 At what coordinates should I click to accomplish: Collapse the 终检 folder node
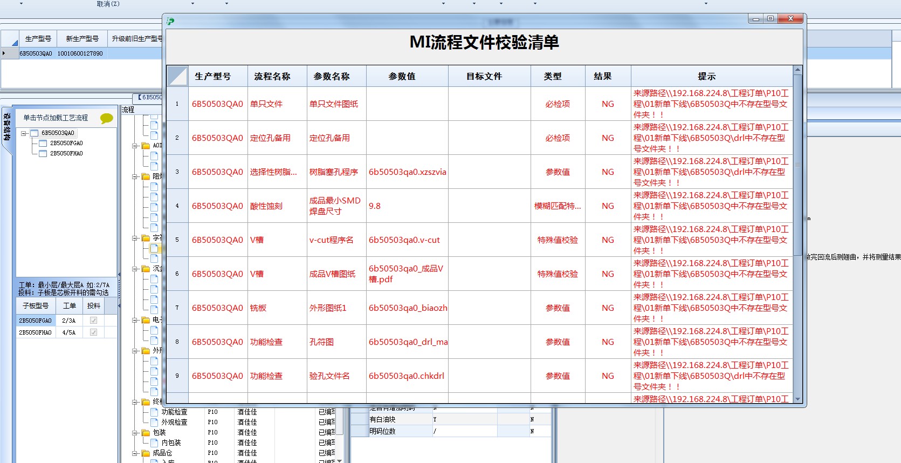pyautogui.click(x=135, y=402)
